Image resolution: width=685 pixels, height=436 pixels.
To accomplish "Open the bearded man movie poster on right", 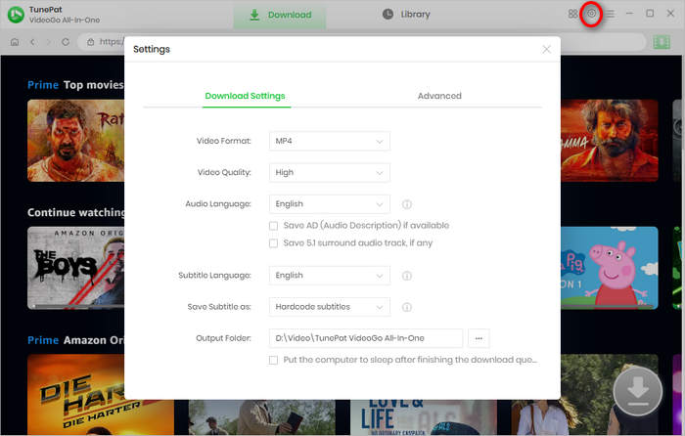I will tap(609, 141).
